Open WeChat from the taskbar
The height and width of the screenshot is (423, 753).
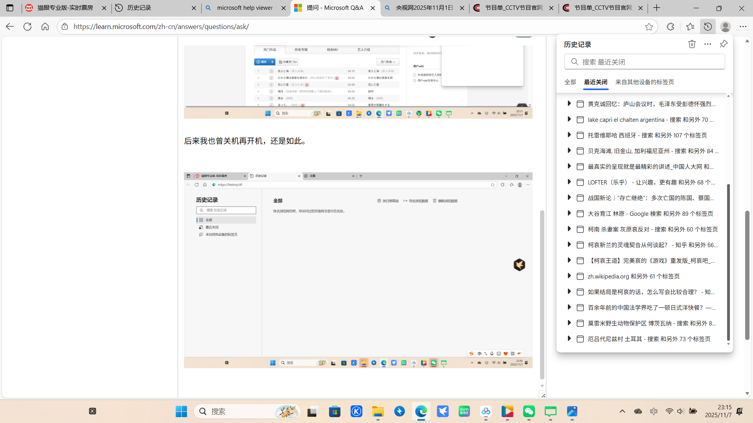click(529, 411)
